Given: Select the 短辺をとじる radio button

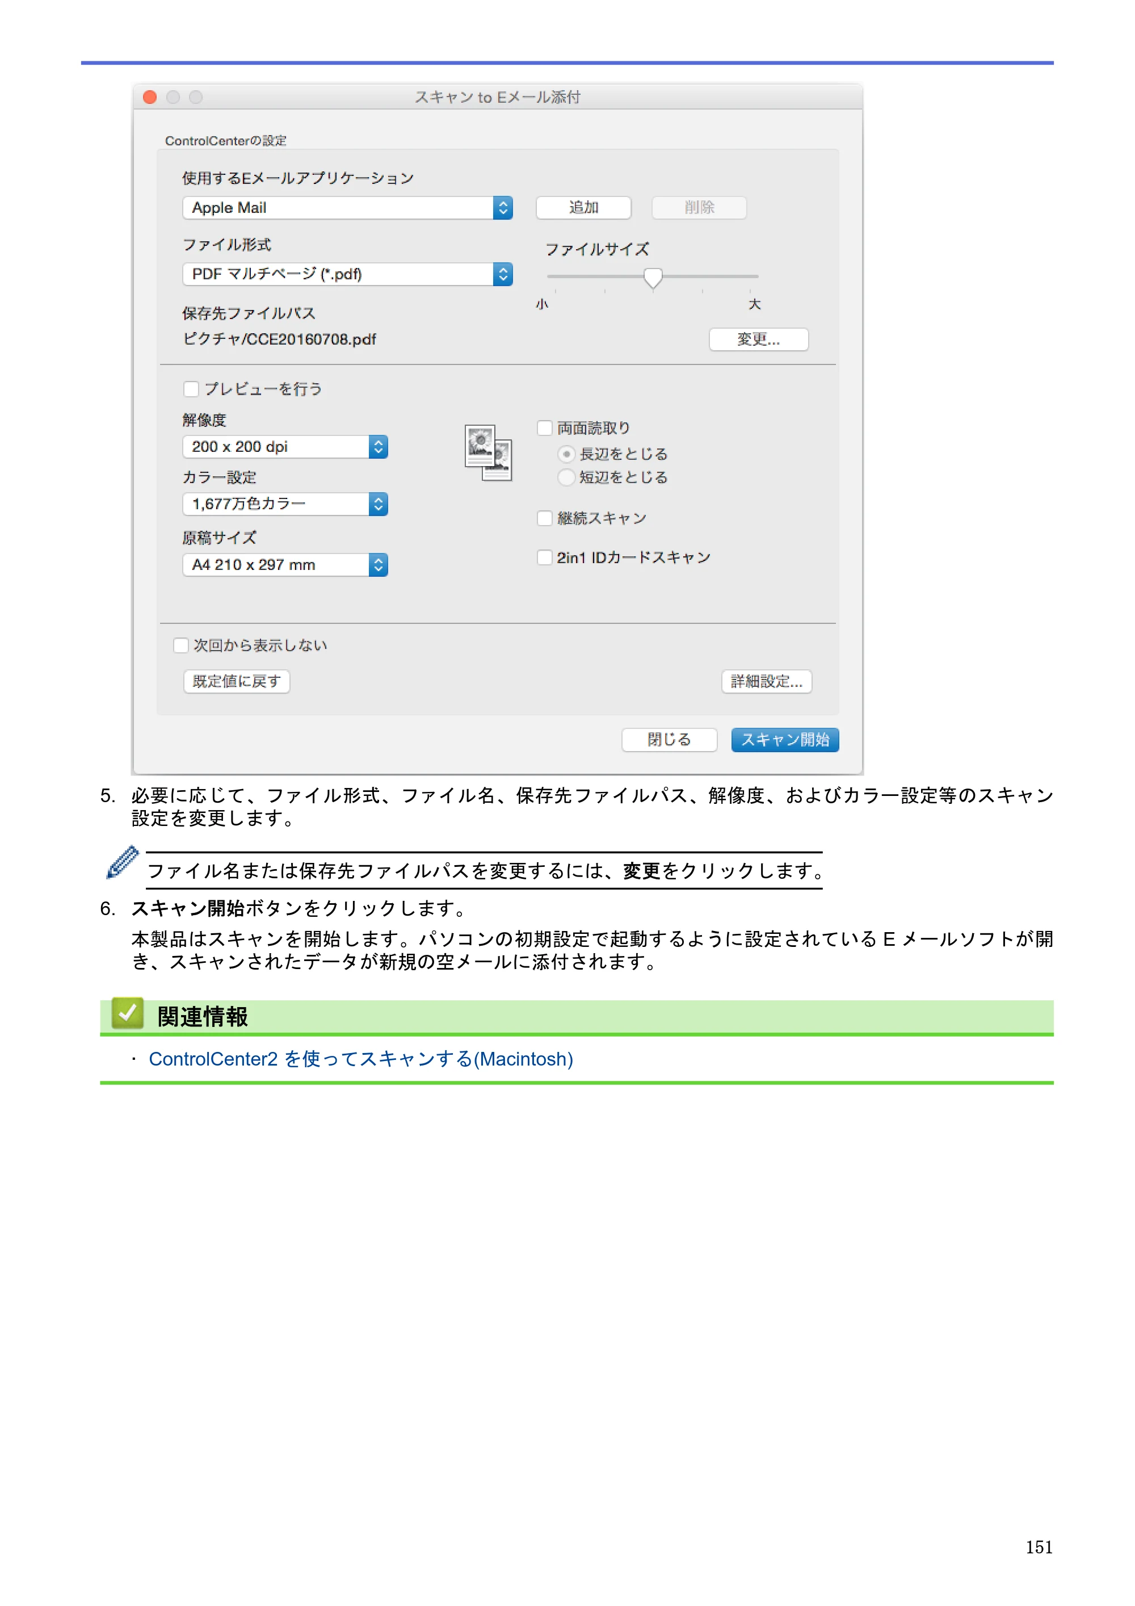Looking at the screenshot, I should 566,478.
